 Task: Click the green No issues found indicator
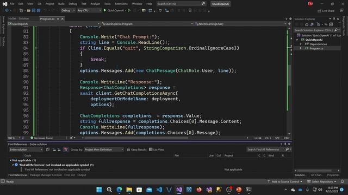pos(41,138)
